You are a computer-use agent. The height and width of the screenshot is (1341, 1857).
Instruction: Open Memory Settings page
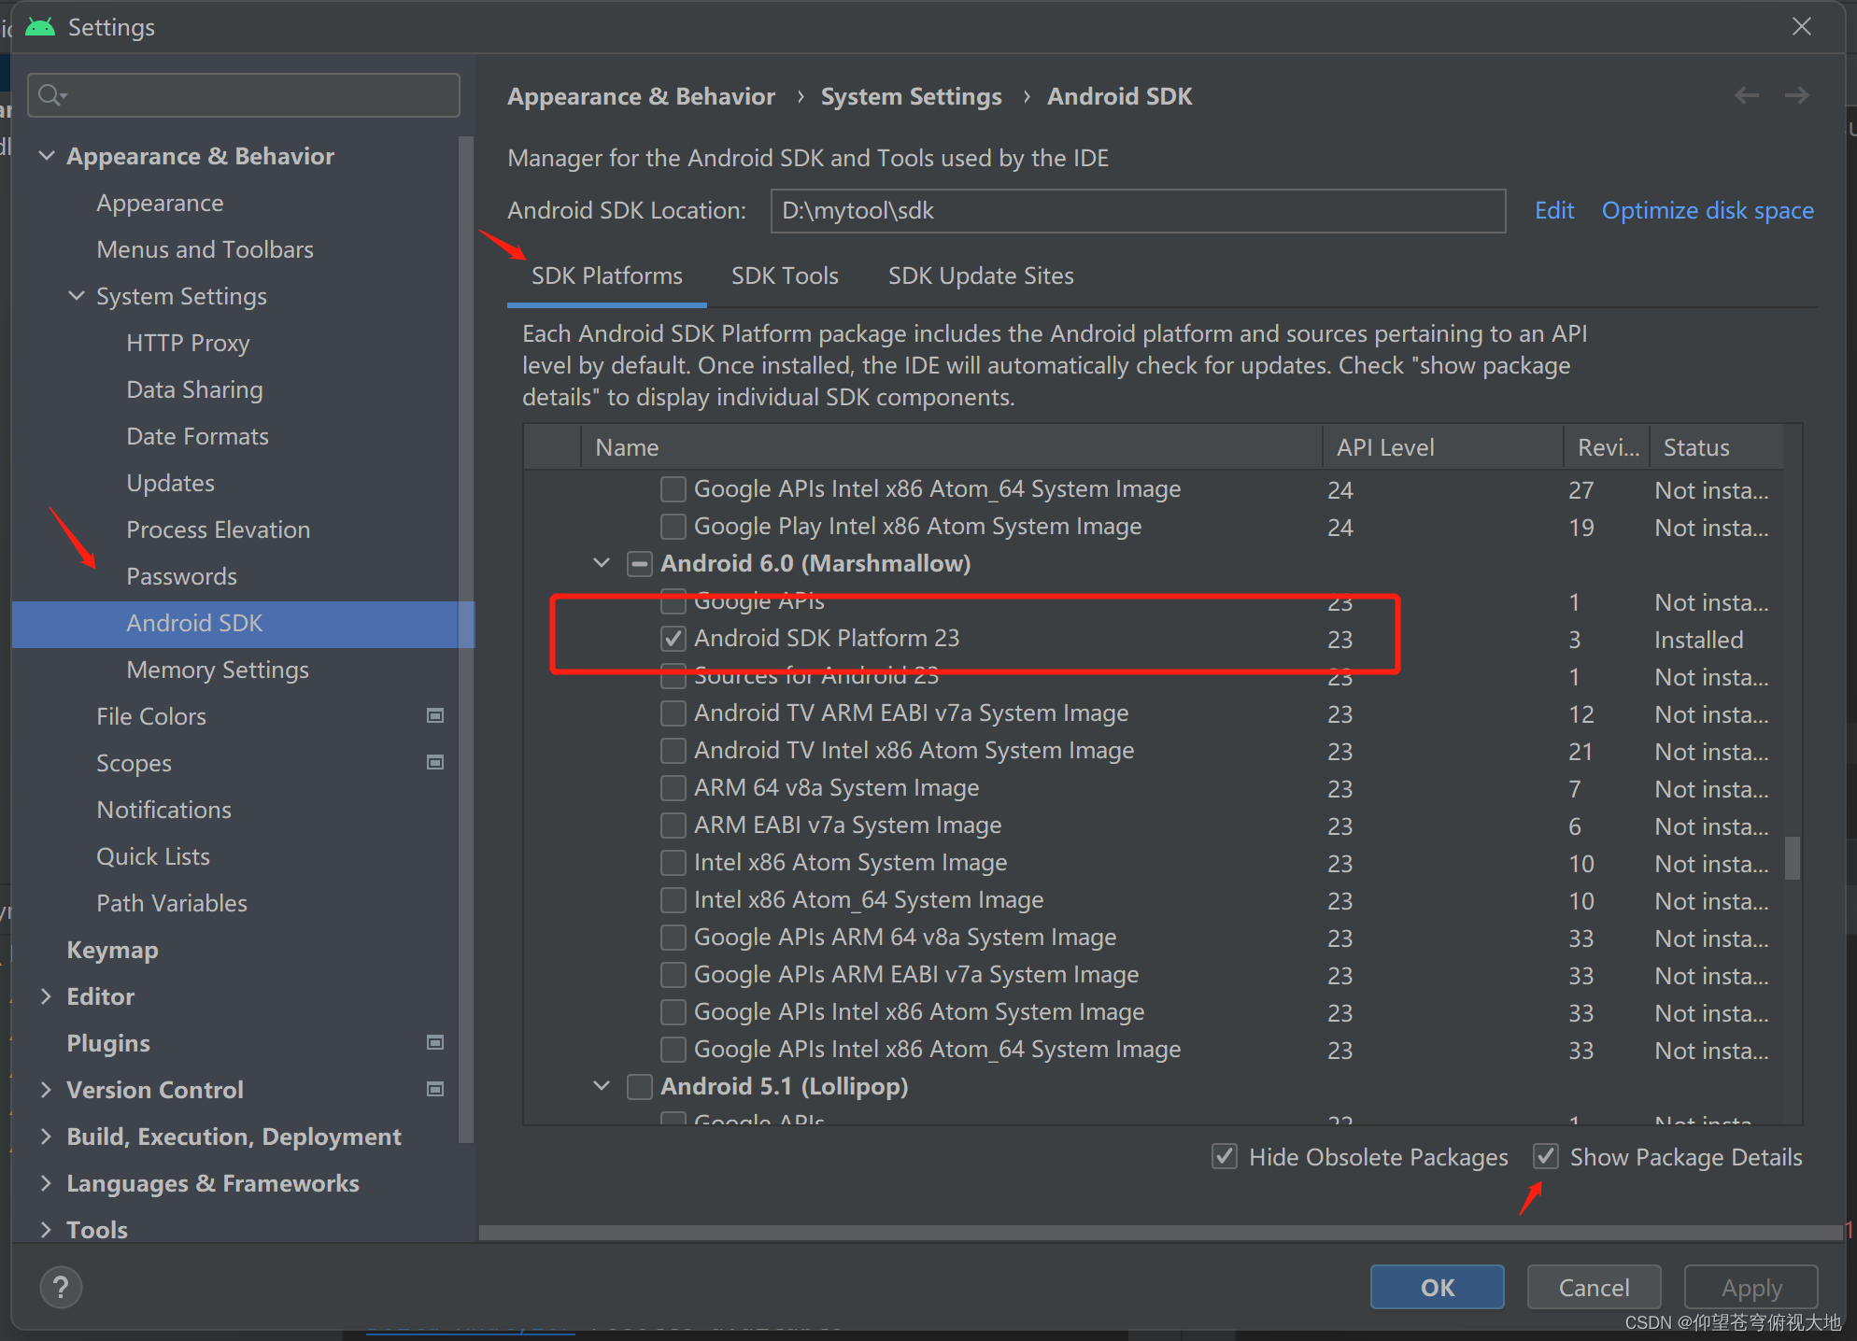click(x=218, y=670)
